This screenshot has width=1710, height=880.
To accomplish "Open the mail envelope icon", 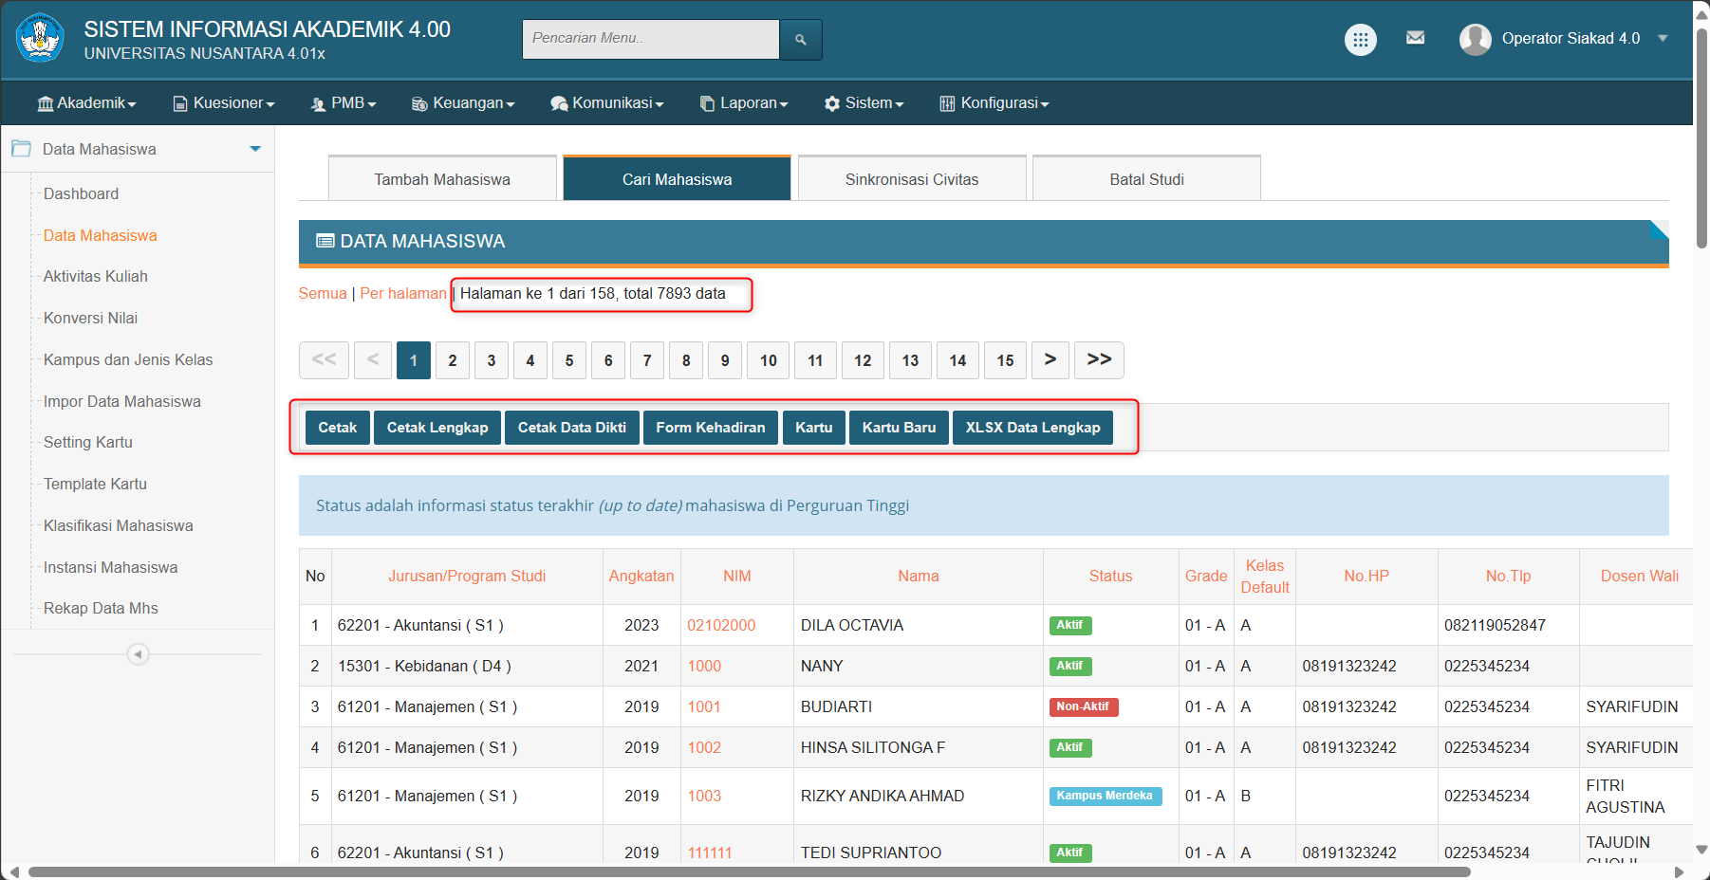I will 1415,38.
